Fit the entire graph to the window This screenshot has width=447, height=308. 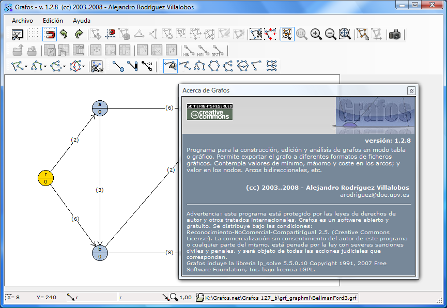(x=345, y=35)
